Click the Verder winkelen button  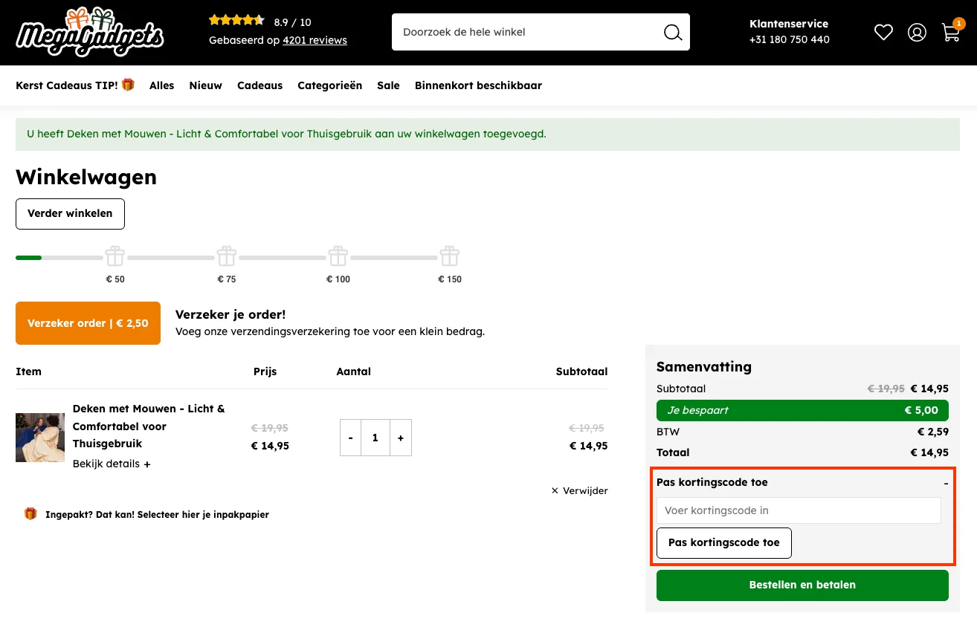pyautogui.click(x=70, y=213)
